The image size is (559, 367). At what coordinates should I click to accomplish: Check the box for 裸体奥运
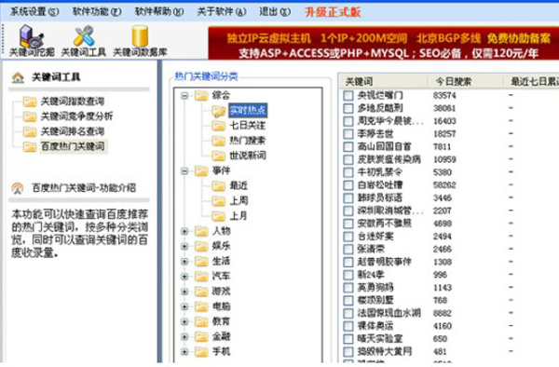point(348,326)
